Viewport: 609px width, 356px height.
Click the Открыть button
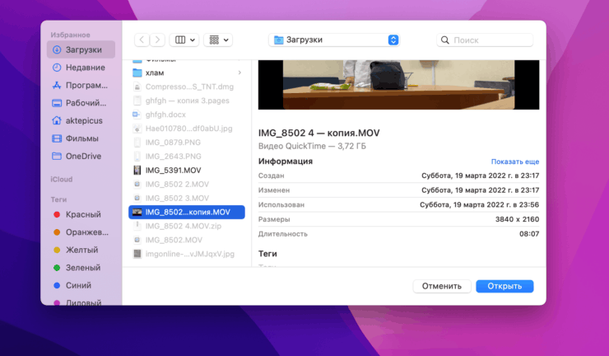tap(504, 286)
